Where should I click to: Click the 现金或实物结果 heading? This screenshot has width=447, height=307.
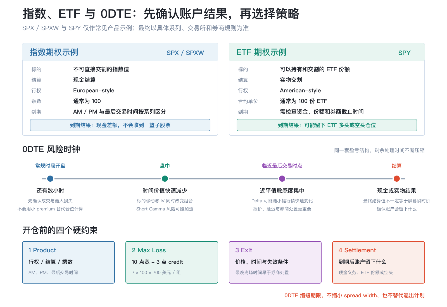397,191
